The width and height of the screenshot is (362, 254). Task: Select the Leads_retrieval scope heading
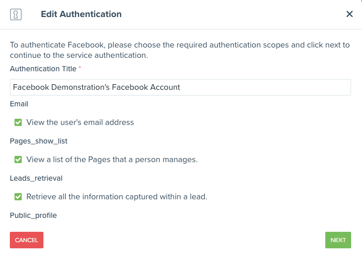(x=36, y=178)
